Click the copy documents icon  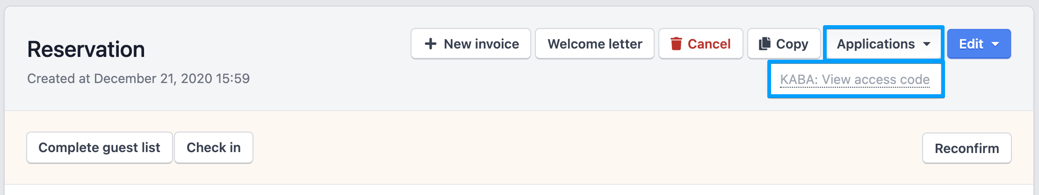[x=765, y=44]
